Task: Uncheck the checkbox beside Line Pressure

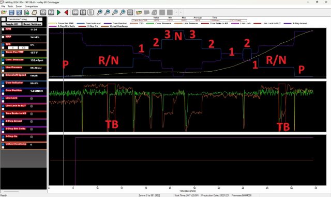Action: pos(3,68)
